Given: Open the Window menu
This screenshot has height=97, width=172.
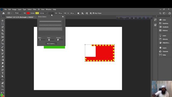Looking at the screenshot, I should coord(48,9).
